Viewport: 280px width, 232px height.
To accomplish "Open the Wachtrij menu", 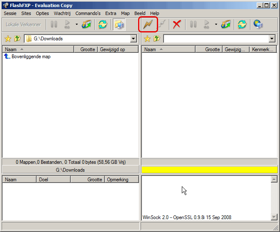I will [x=62, y=13].
